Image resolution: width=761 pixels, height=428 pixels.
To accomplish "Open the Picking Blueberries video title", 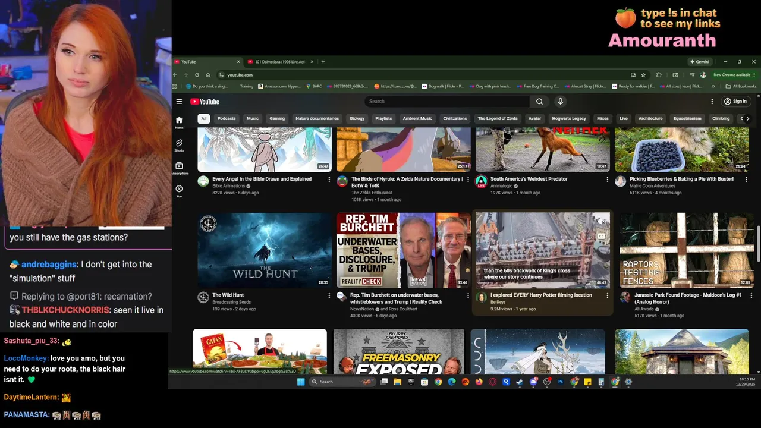I will 681,179.
